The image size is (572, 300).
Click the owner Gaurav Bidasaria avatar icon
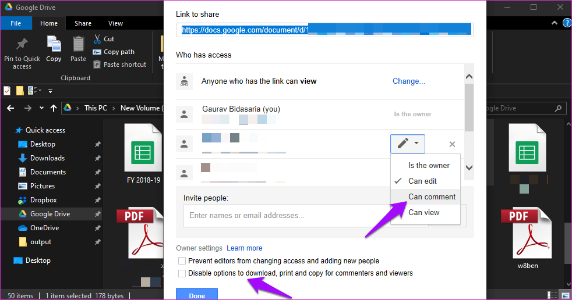[x=184, y=115]
